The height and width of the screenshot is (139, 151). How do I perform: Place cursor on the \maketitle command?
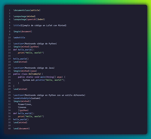(19, 37)
